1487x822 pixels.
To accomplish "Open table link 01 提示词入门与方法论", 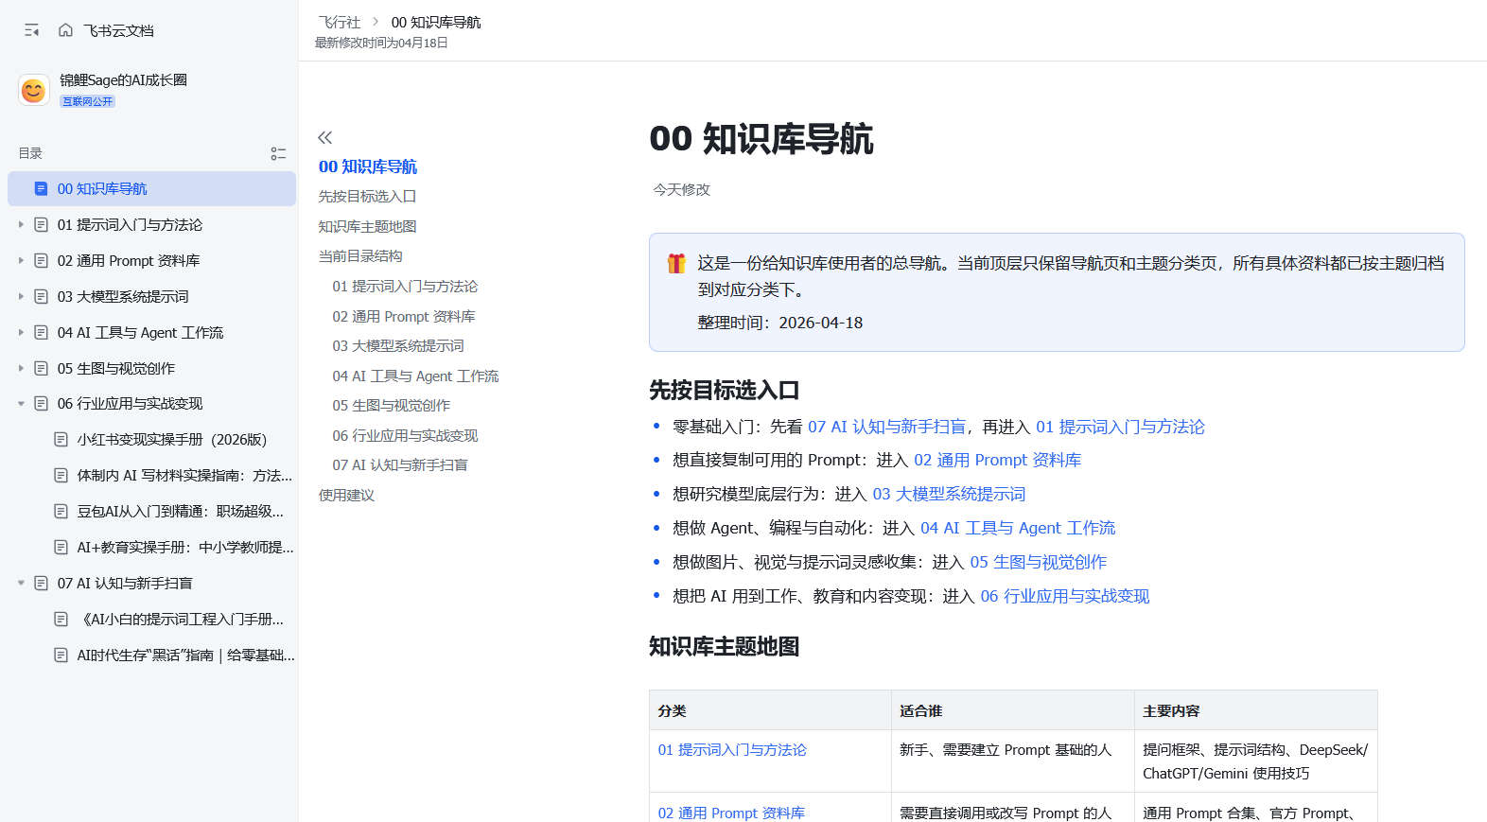I will [x=732, y=750].
